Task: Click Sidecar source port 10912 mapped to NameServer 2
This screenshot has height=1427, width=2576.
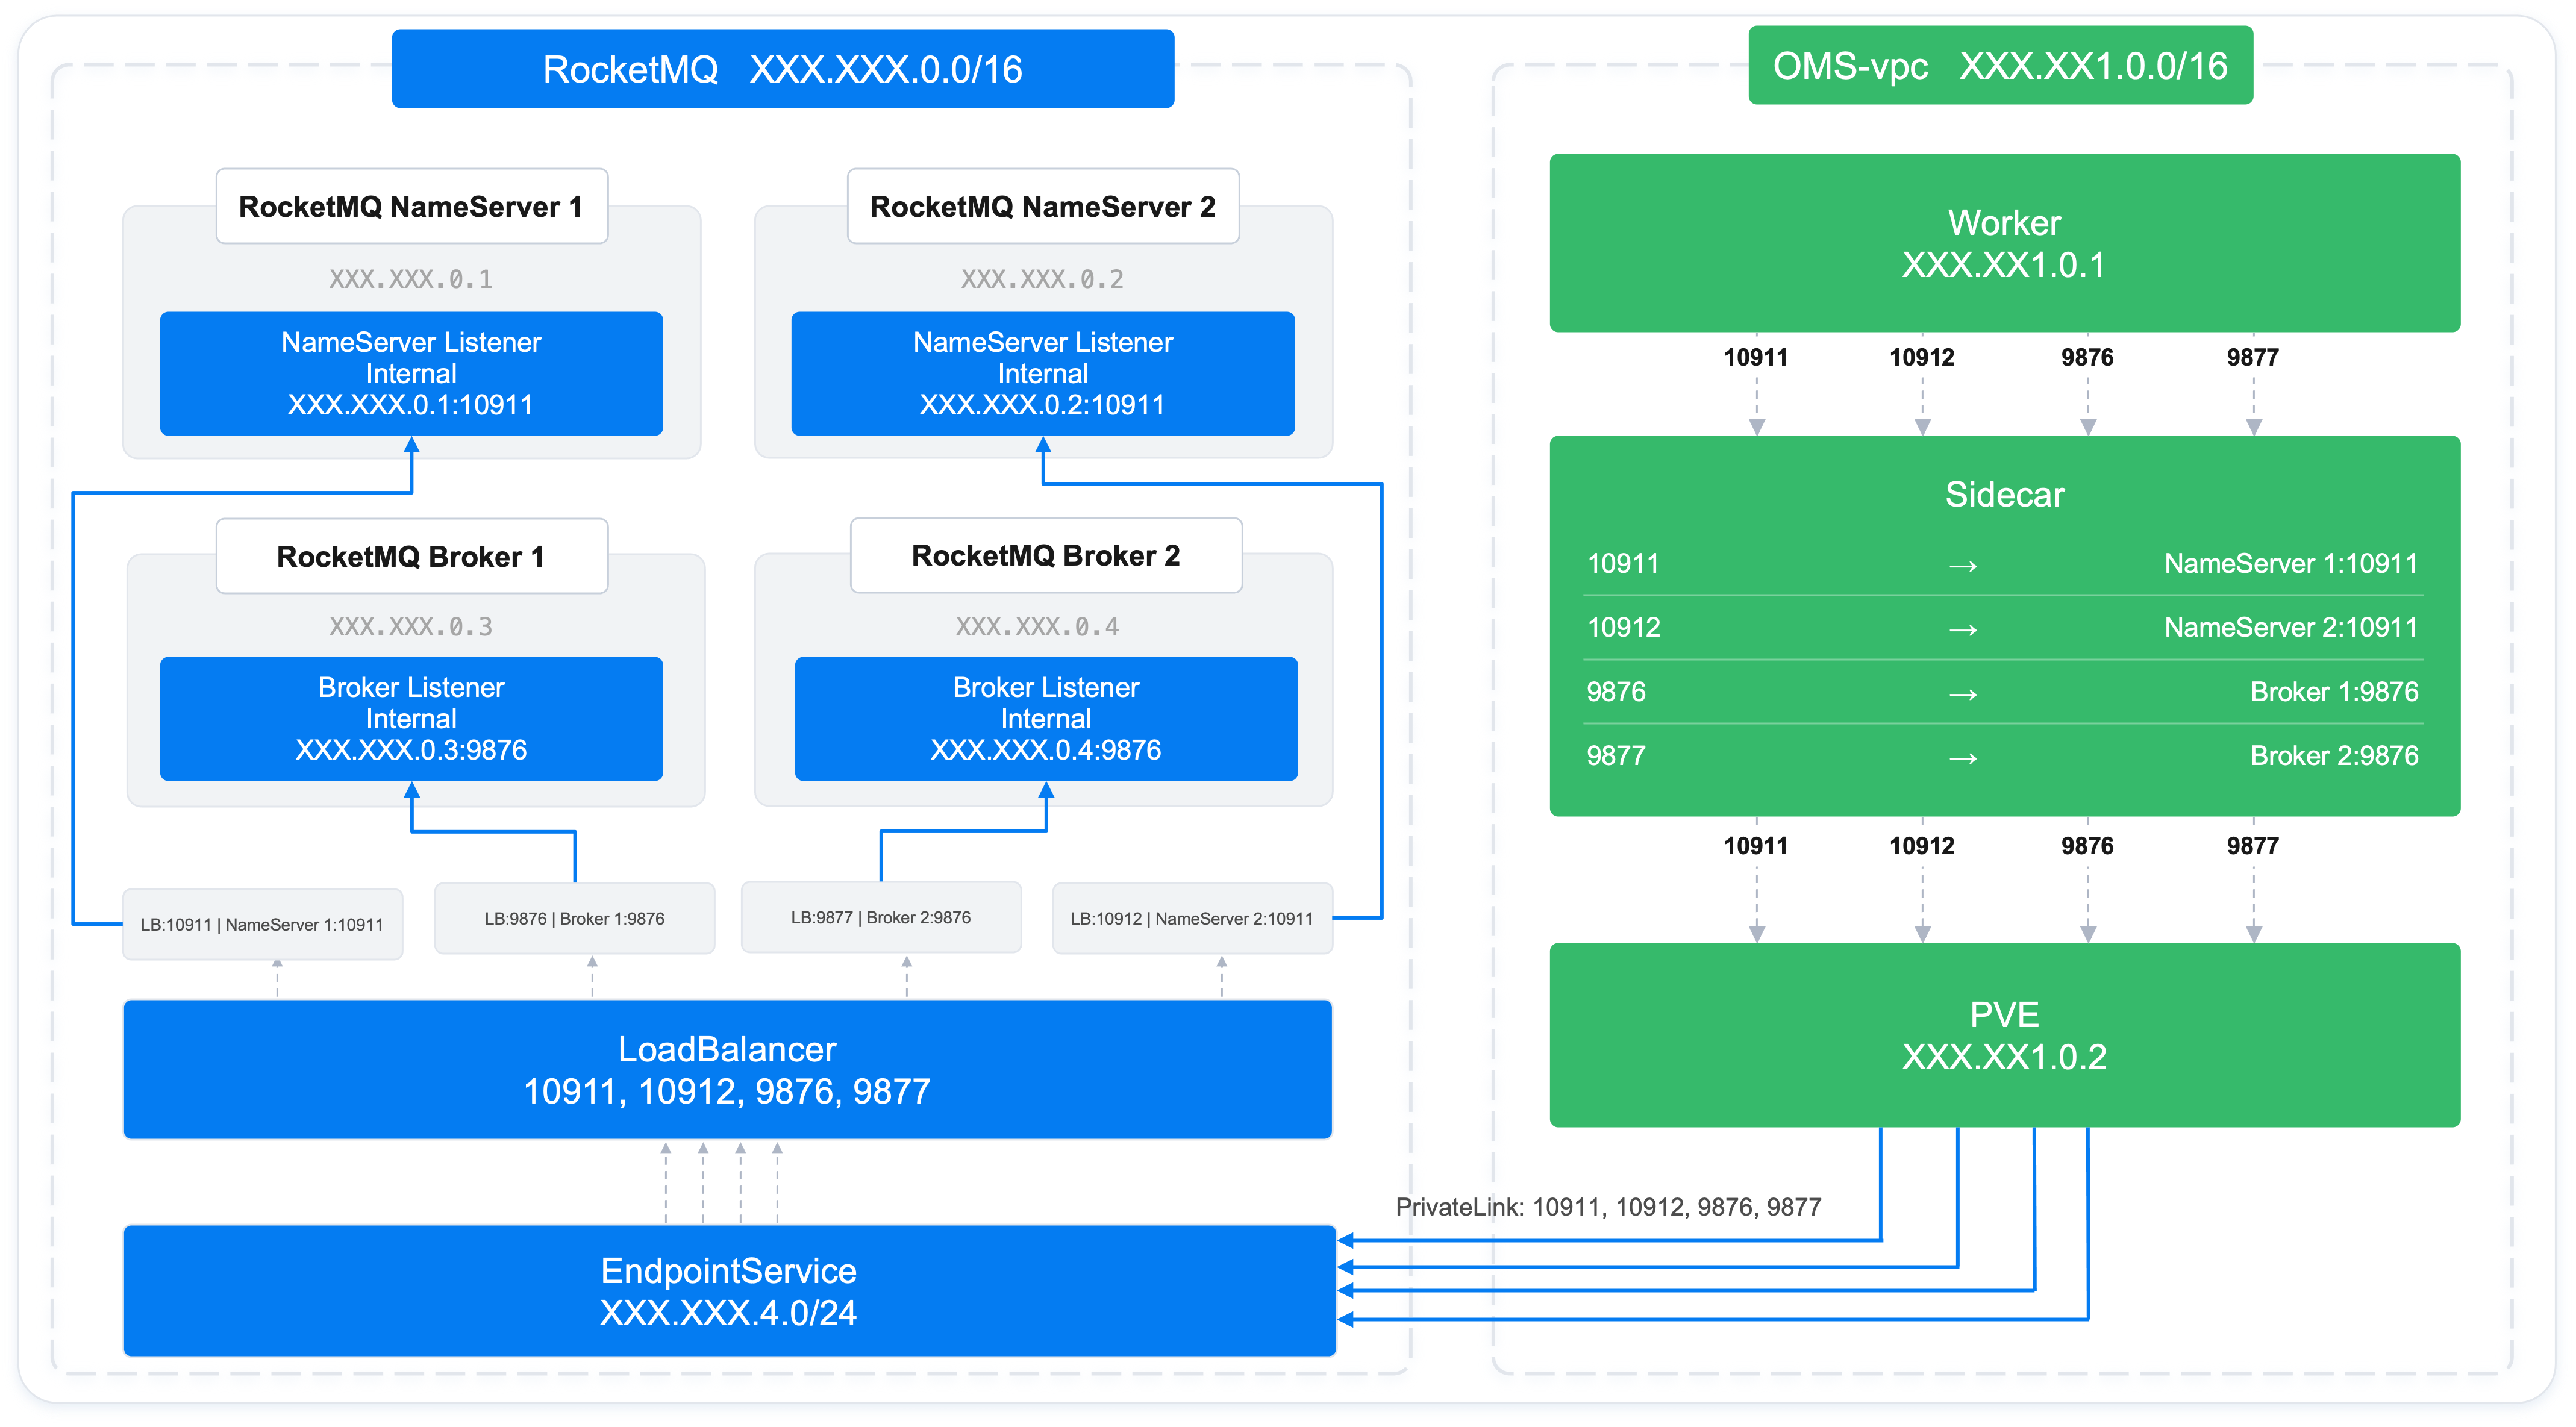Action: [x=1623, y=627]
